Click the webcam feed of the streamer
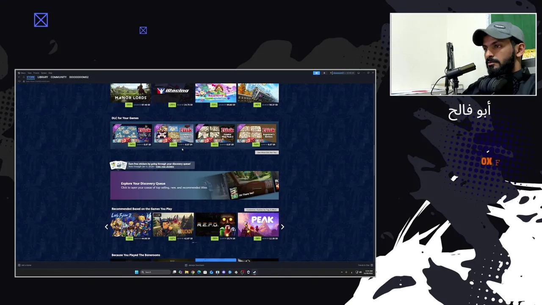This screenshot has width=542, height=305. [463, 54]
